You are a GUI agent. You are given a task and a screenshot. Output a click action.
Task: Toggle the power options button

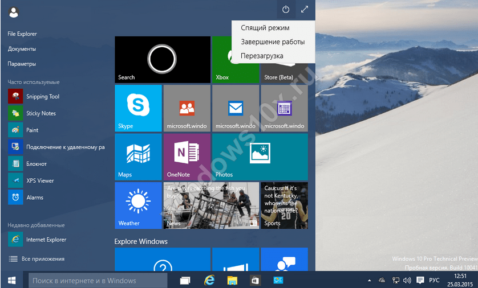(x=286, y=10)
